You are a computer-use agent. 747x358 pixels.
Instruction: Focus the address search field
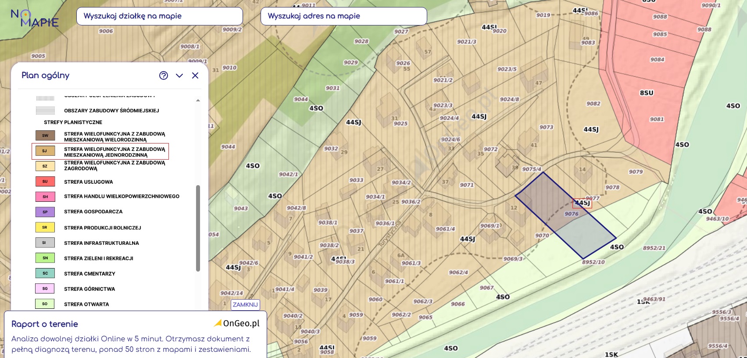coord(344,16)
